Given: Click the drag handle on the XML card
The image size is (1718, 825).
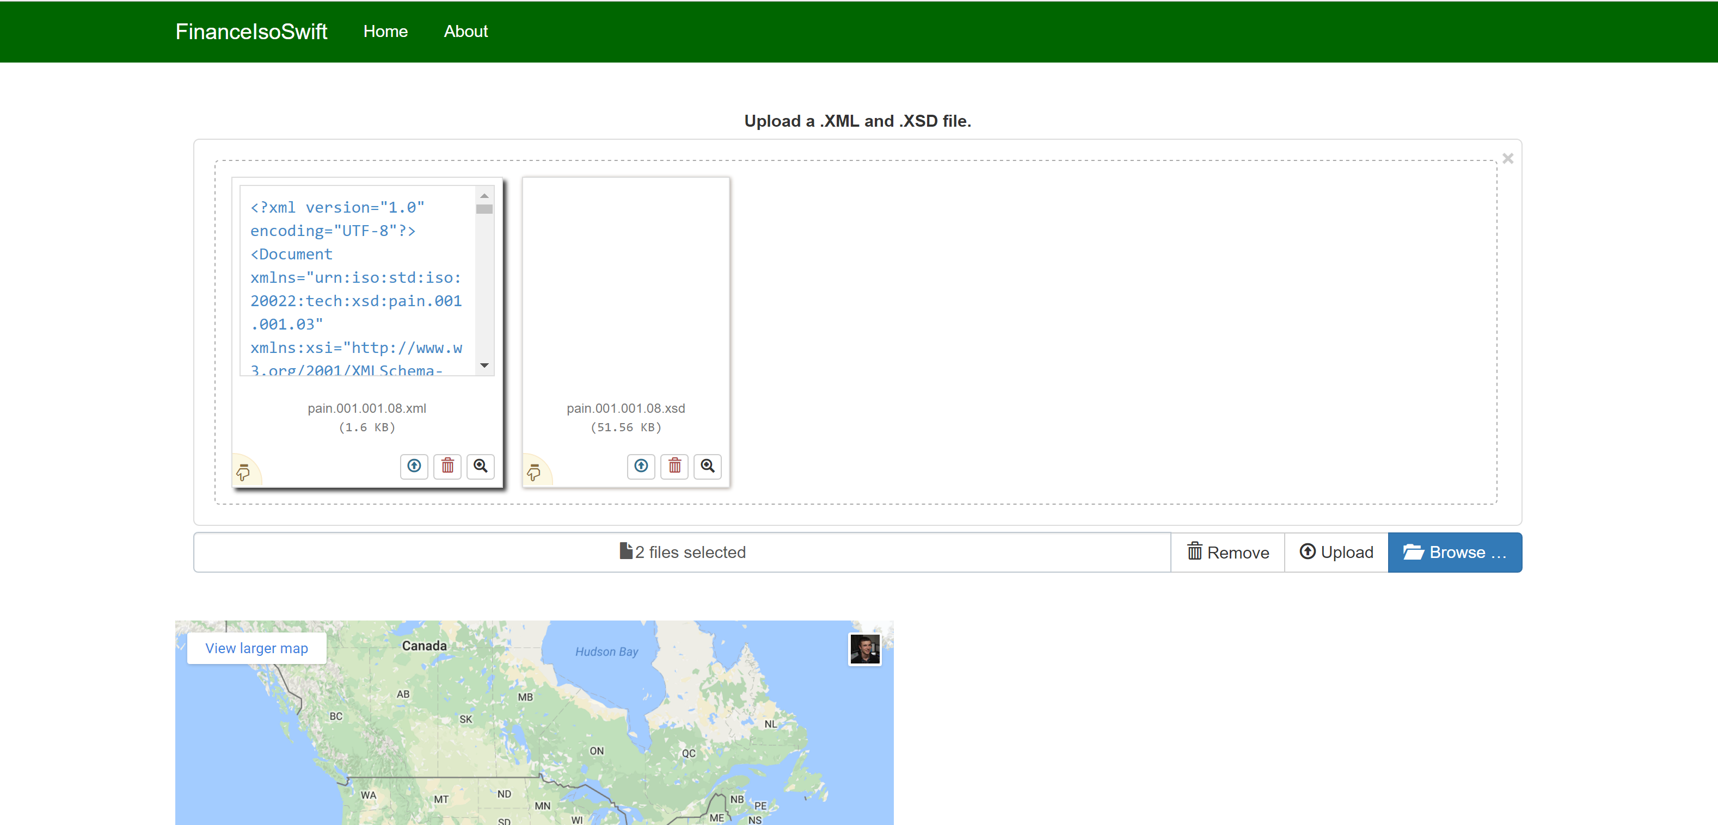Looking at the screenshot, I should (243, 473).
